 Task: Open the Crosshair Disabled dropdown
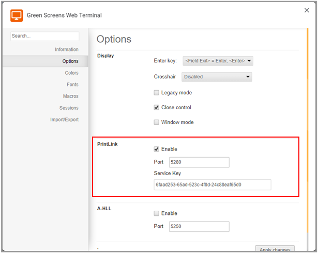click(217, 77)
